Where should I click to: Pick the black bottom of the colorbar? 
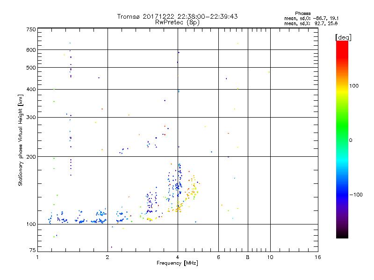tap(342, 236)
